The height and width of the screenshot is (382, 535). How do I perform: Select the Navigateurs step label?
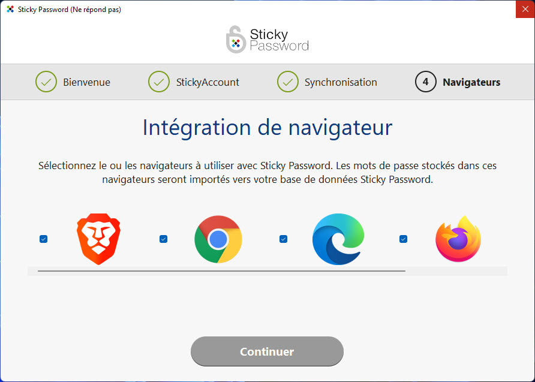coord(471,82)
